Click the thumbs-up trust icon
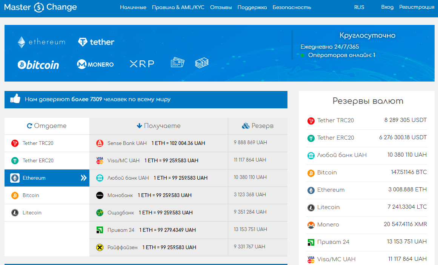438x265 pixels. pyautogui.click(x=15, y=99)
